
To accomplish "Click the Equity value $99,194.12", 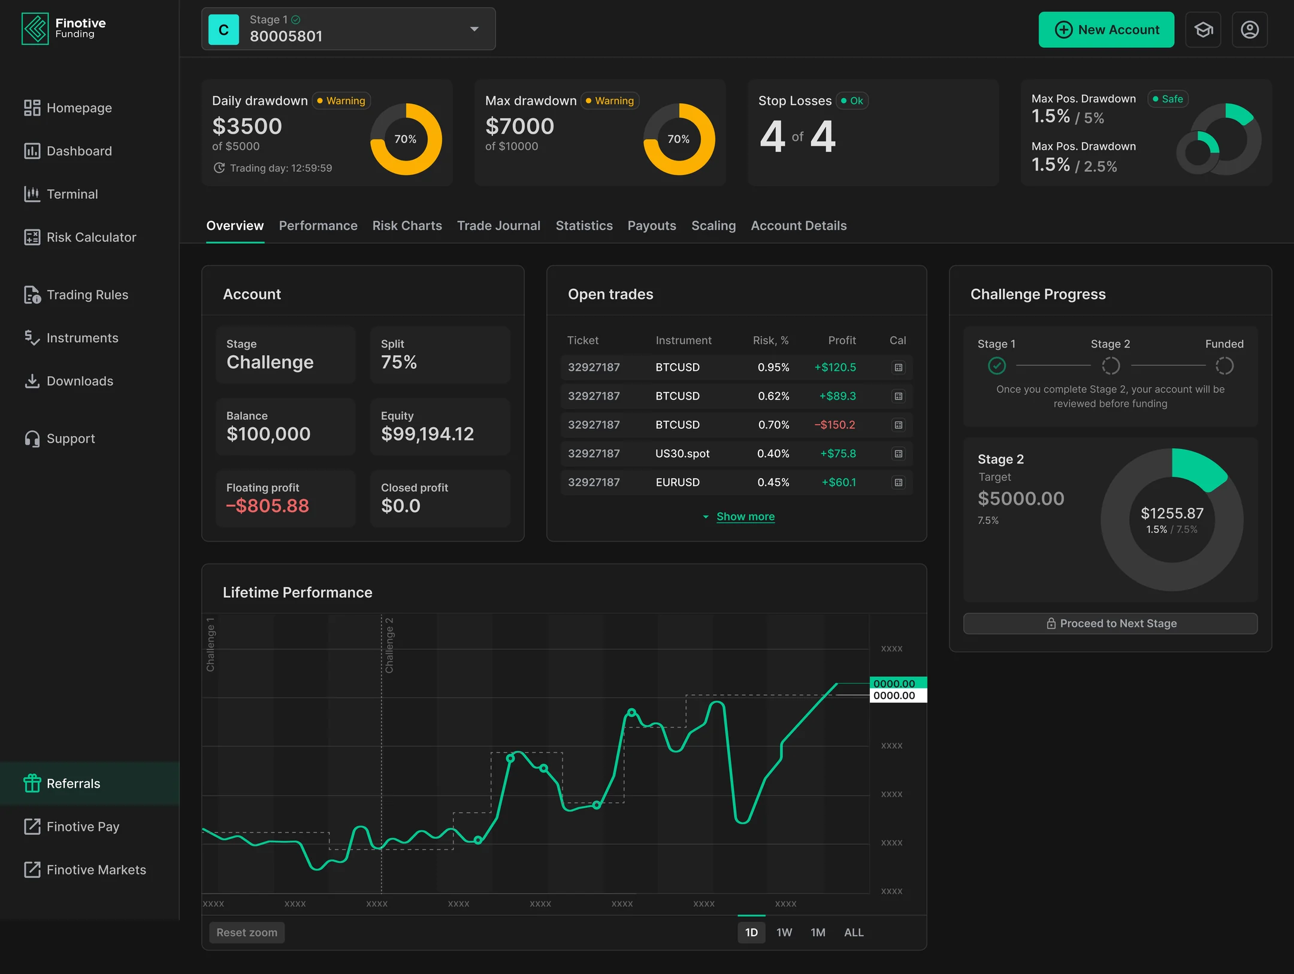I will [428, 434].
